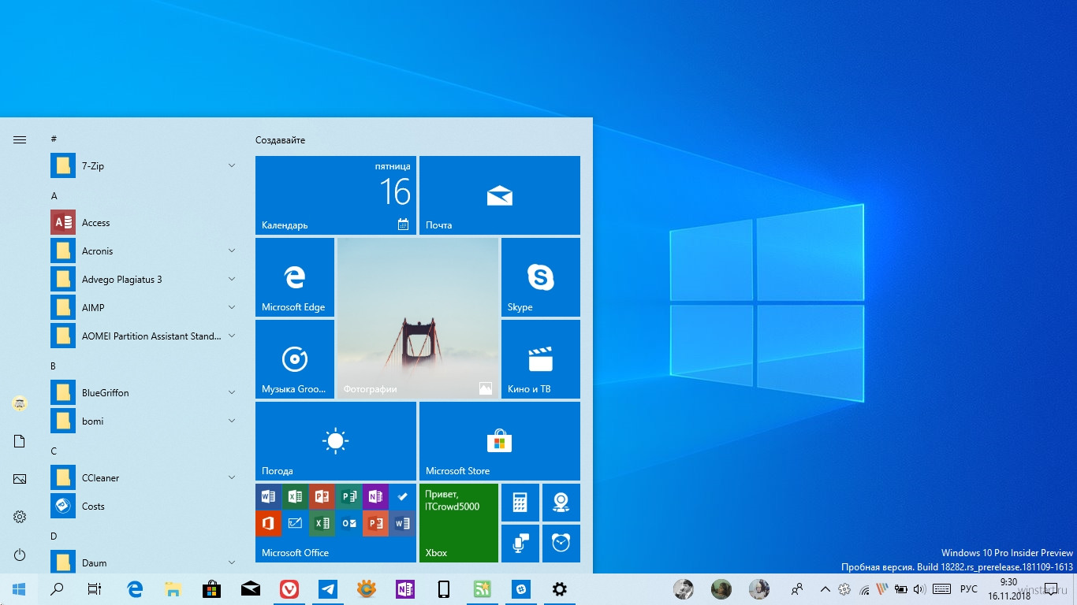Expand the BlueGriffon folder
This screenshot has height=605, width=1077.
click(x=144, y=393)
